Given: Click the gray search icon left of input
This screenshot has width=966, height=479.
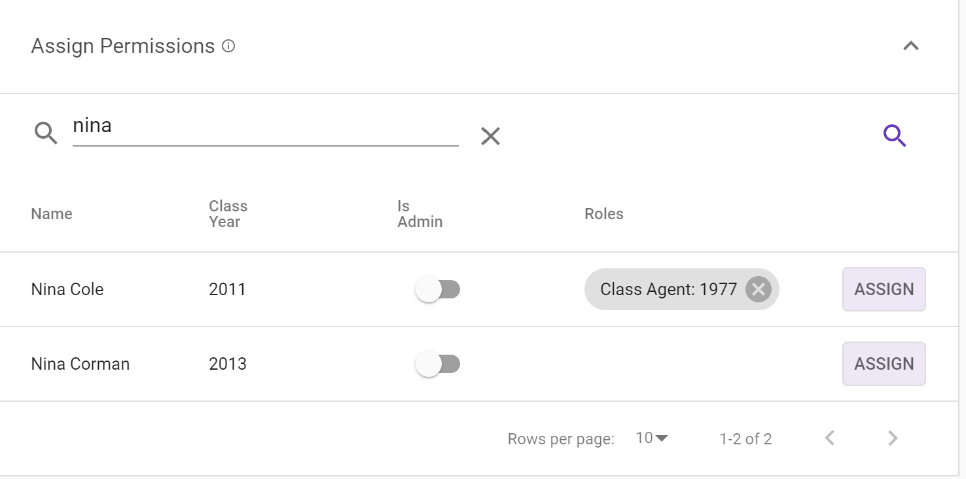Looking at the screenshot, I should pyautogui.click(x=46, y=133).
